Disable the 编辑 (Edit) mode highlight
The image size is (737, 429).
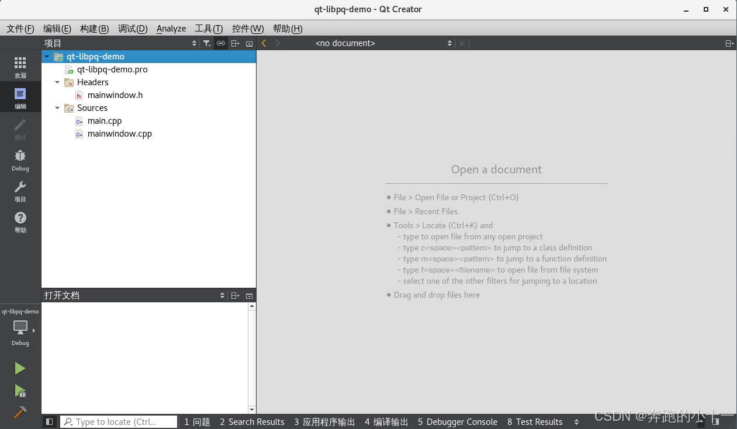[20, 97]
